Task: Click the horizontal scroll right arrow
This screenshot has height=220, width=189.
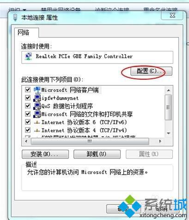Action: [160, 141]
